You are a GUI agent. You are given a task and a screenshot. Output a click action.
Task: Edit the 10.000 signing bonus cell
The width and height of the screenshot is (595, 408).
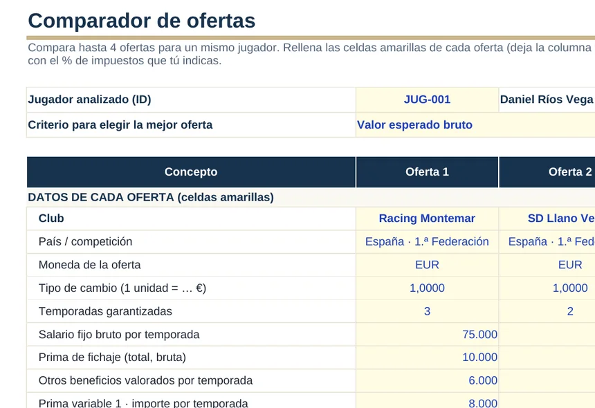tap(427, 358)
